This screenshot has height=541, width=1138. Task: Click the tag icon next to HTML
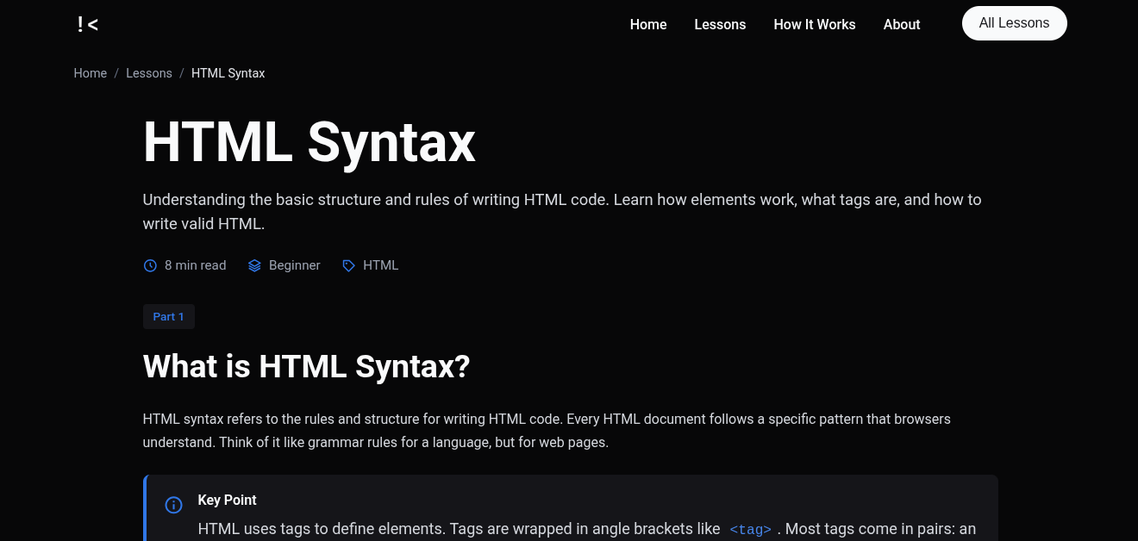(x=348, y=266)
